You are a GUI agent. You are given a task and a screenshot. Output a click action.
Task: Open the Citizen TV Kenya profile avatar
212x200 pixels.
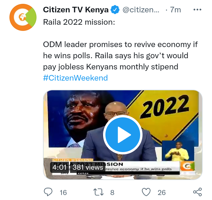click(23, 17)
